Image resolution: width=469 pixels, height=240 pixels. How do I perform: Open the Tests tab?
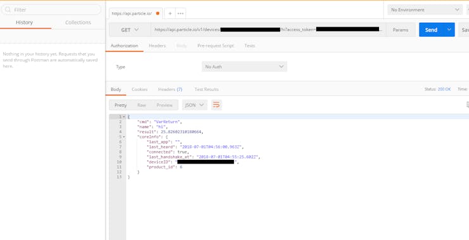(x=250, y=45)
